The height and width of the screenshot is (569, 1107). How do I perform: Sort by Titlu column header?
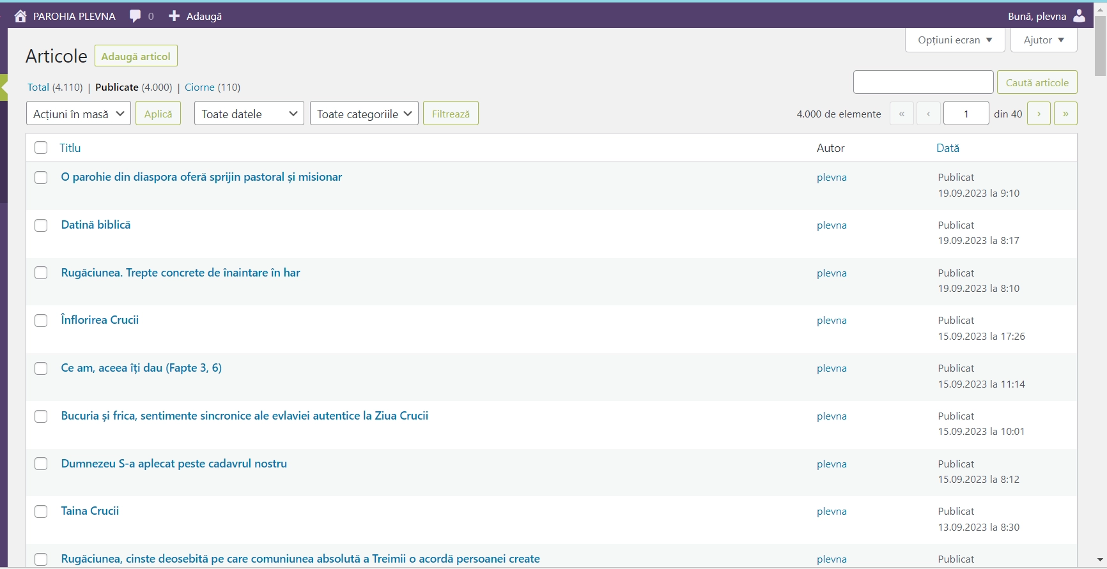(70, 148)
